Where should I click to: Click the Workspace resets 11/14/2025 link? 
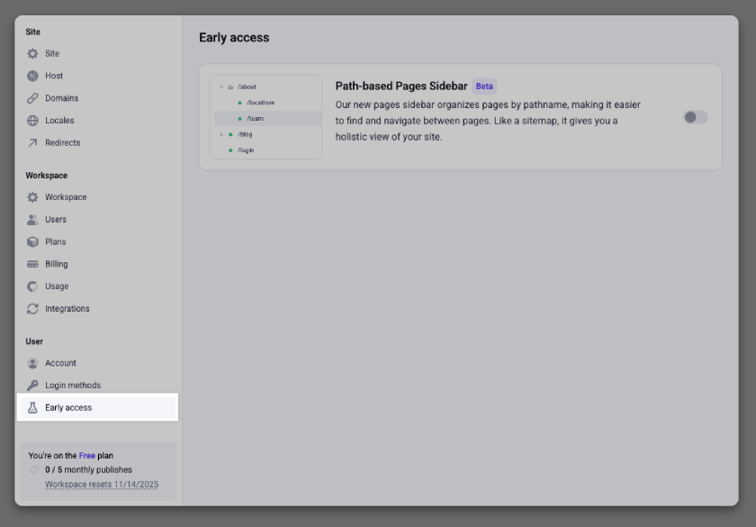[x=100, y=484]
